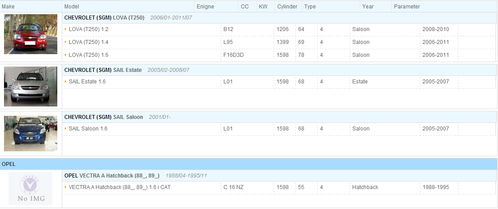This screenshot has height=209, width=498.
Task: Open the silver SAIL Estate car thumbnail
Action: point(31,86)
